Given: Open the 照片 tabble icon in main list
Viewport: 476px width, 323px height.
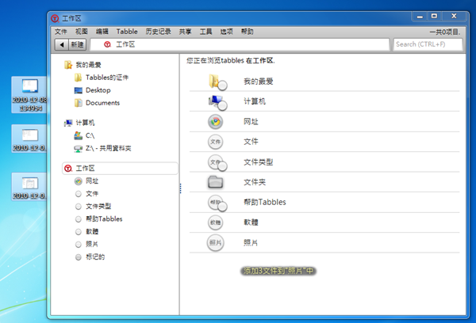Looking at the screenshot, I should pos(216,242).
